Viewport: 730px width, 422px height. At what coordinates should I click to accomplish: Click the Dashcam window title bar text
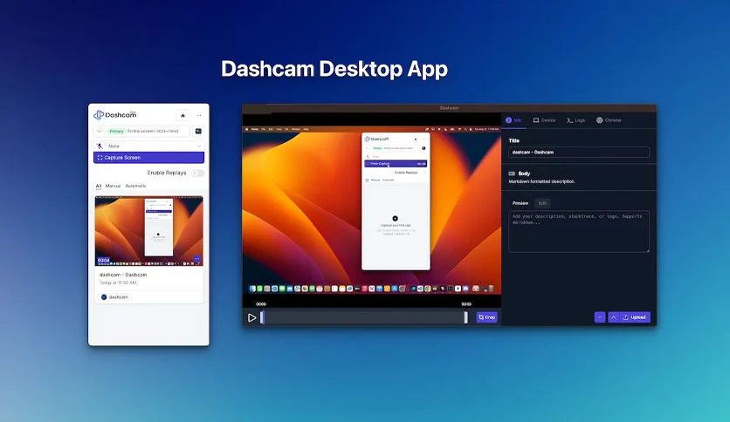click(x=449, y=108)
